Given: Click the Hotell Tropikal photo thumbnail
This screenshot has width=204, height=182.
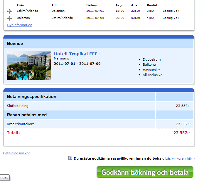Looking at the screenshot, I should pyautogui.click(x=29, y=66).
